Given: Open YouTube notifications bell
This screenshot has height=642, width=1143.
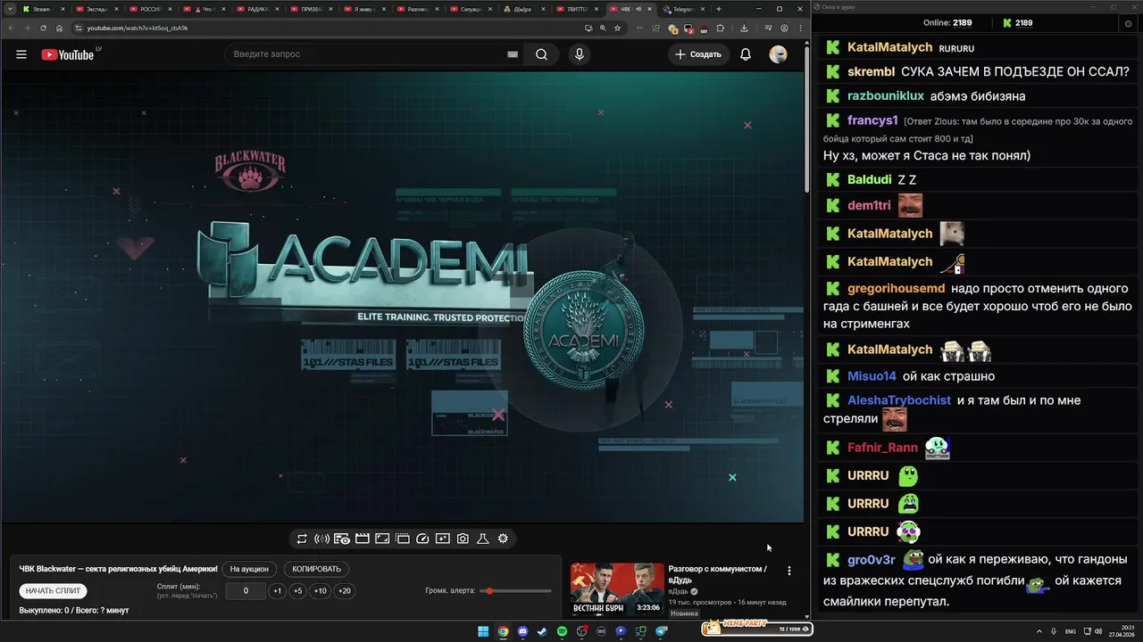Looking at the screenshot, I should point(746,54).
